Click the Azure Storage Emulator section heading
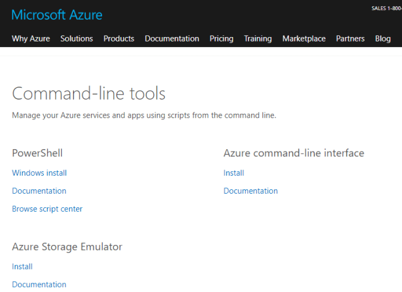The height and width of the screenshot is (292, 402). coord(67,247)
